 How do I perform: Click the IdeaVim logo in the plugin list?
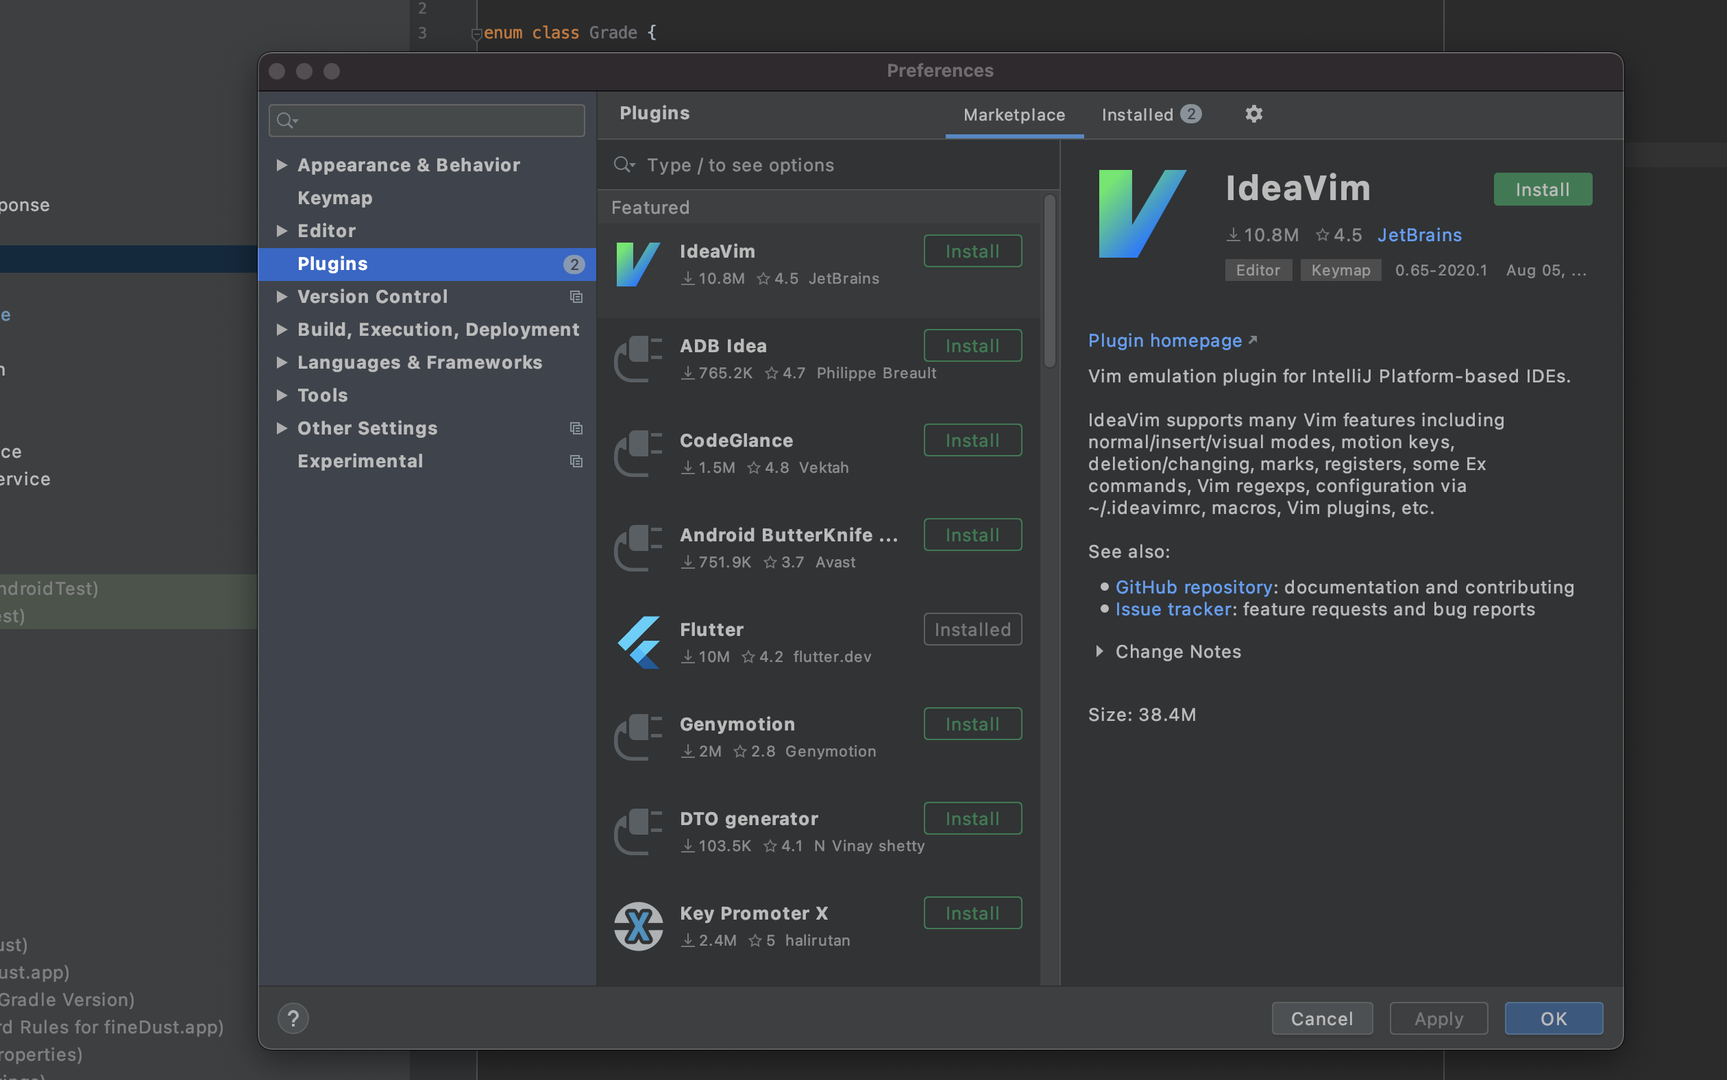tap(637, 265)
